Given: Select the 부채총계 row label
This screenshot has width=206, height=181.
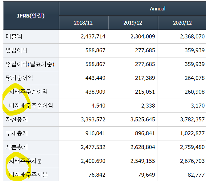Looking at the screenshot, I should [x=17, y=133].
